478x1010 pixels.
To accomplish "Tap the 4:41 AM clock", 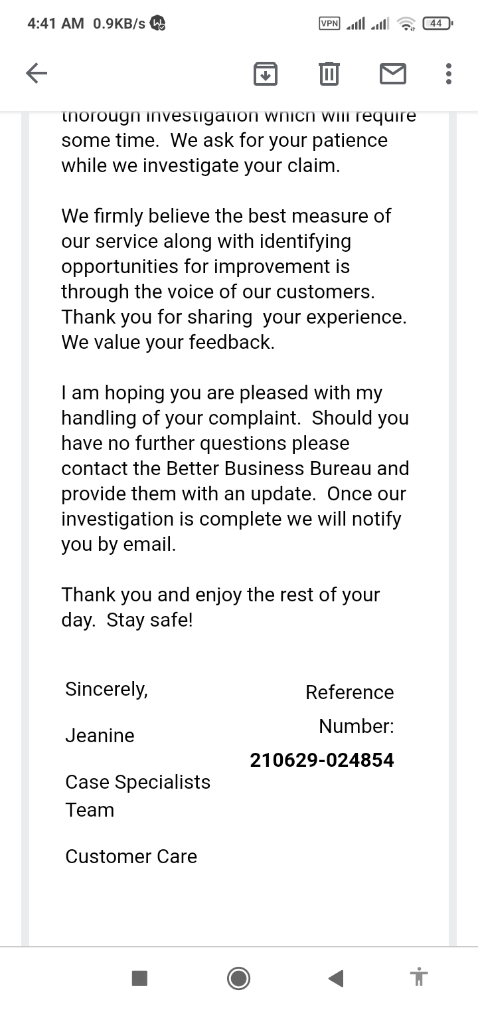I will 56,23.
